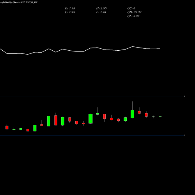Click the '0' price axis label
The width and height of the screenshot is (195, 195).
coord(185,135)
